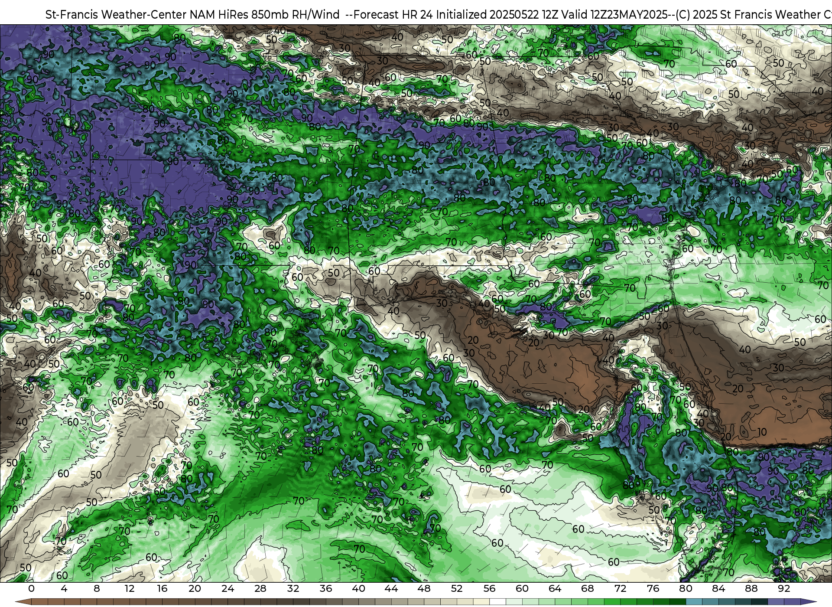
Task: Click the color scale tick label 4
Action: (x=64, y=588)
